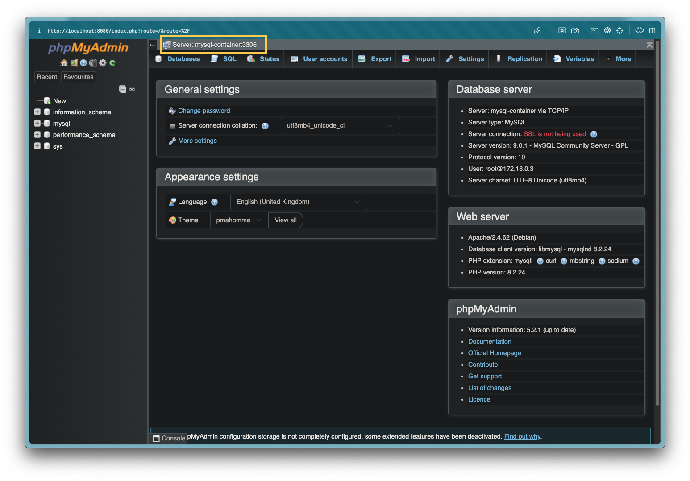This screenshot has width=690, height=481.
Task: Click the View all themes button
Action: point(286,220)
